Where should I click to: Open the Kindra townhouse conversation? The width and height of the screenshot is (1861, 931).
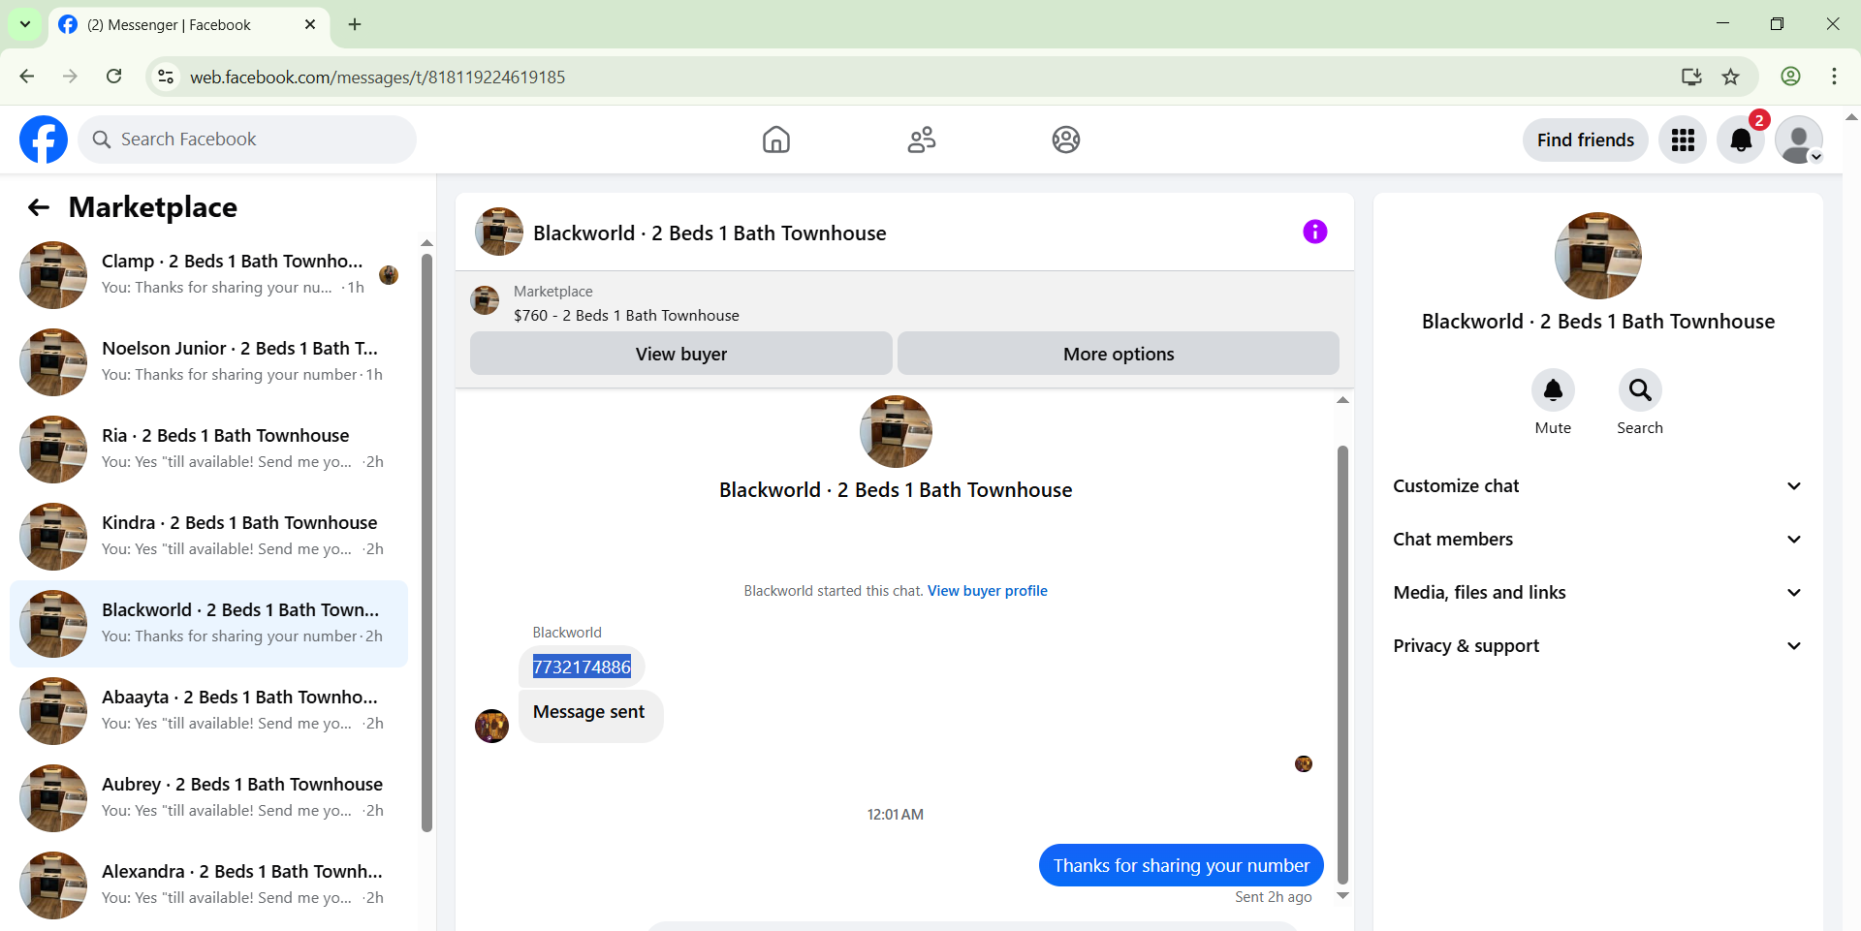pos(208,537)
